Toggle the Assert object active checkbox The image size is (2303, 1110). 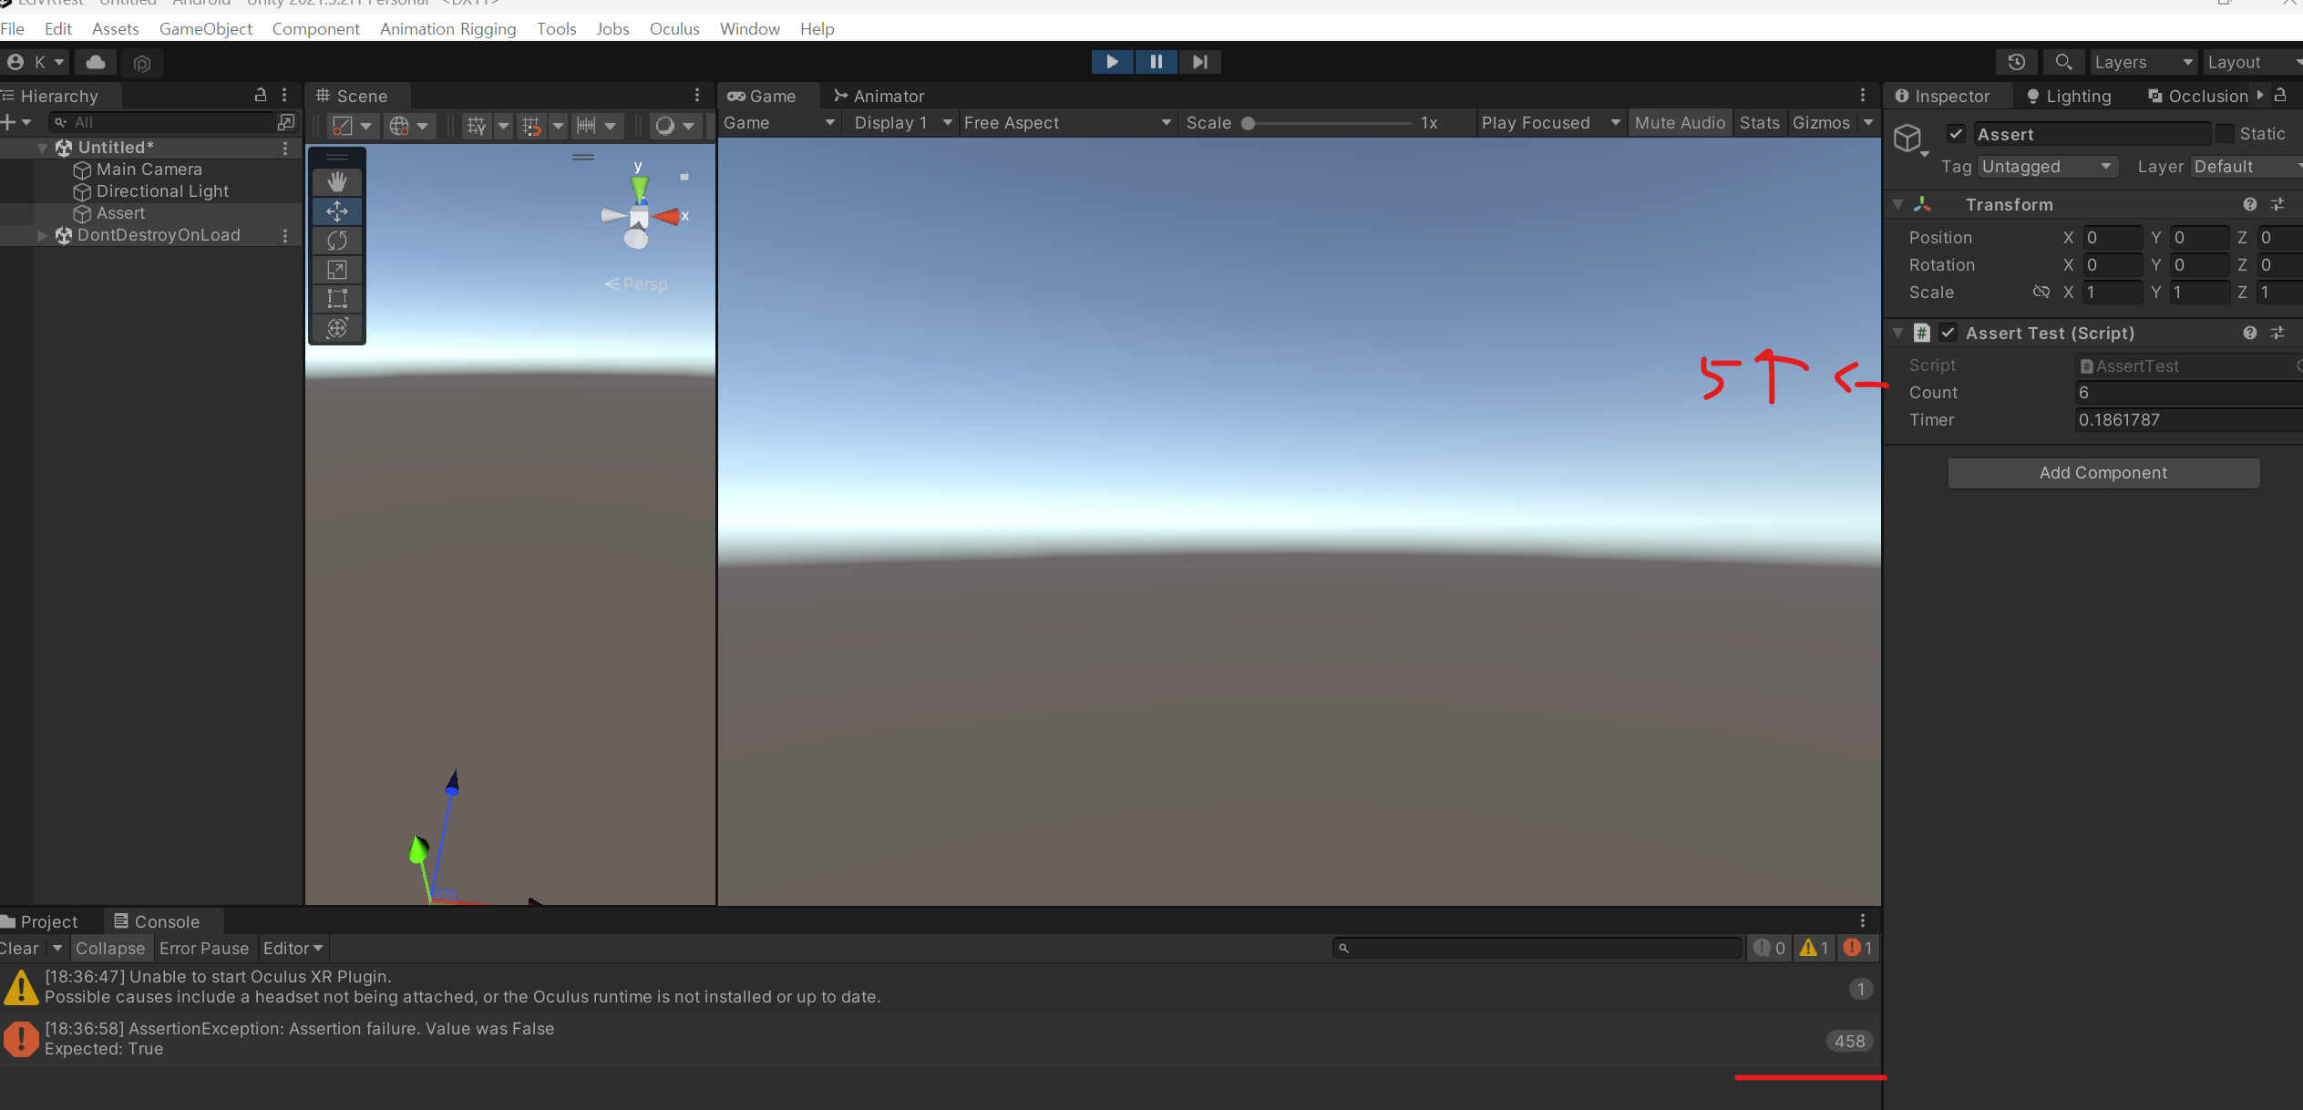click(x=1956, y=134)
